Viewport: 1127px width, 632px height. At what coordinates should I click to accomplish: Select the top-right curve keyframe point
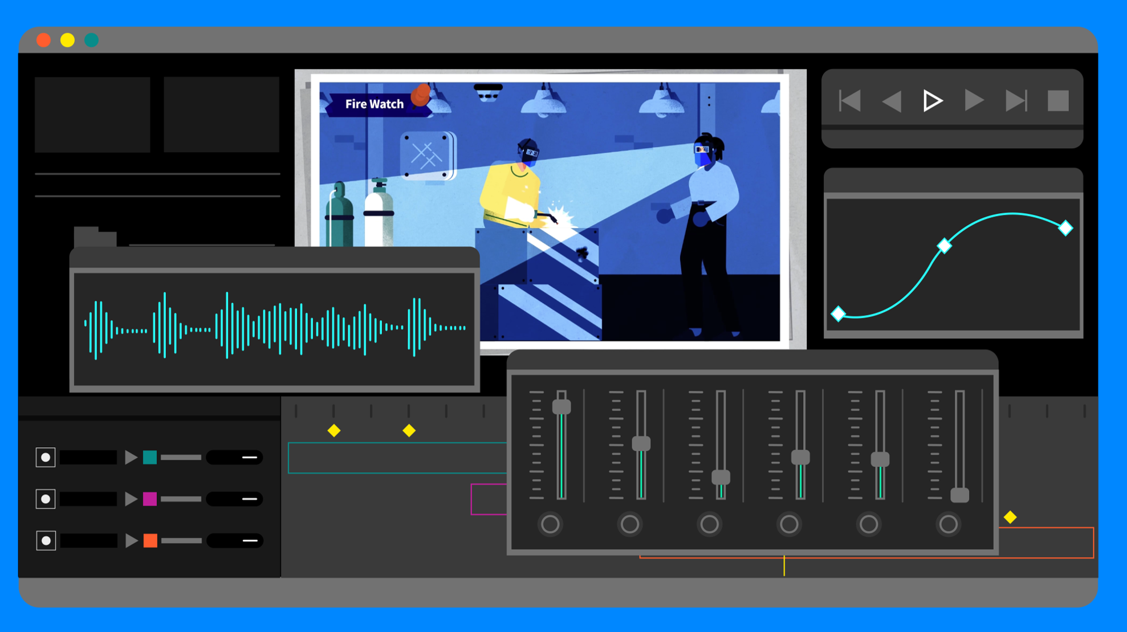(1065, 228)
